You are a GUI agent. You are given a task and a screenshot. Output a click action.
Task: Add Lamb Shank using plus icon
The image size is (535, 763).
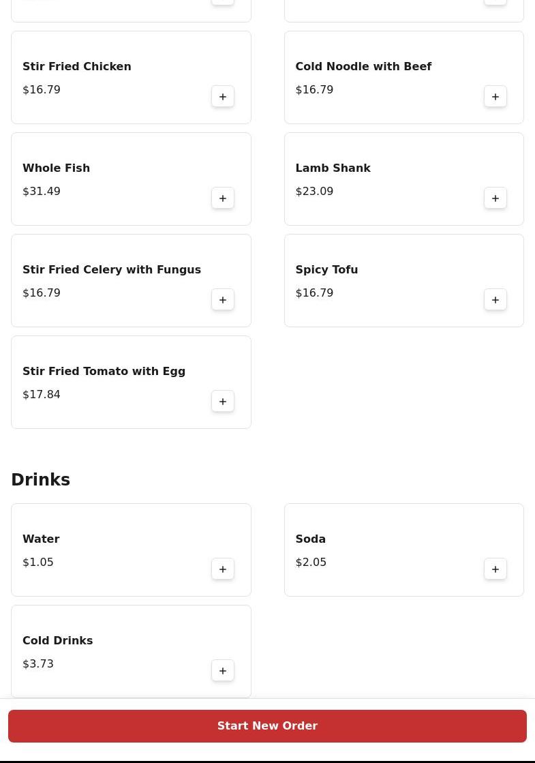[x=495, y=198]
